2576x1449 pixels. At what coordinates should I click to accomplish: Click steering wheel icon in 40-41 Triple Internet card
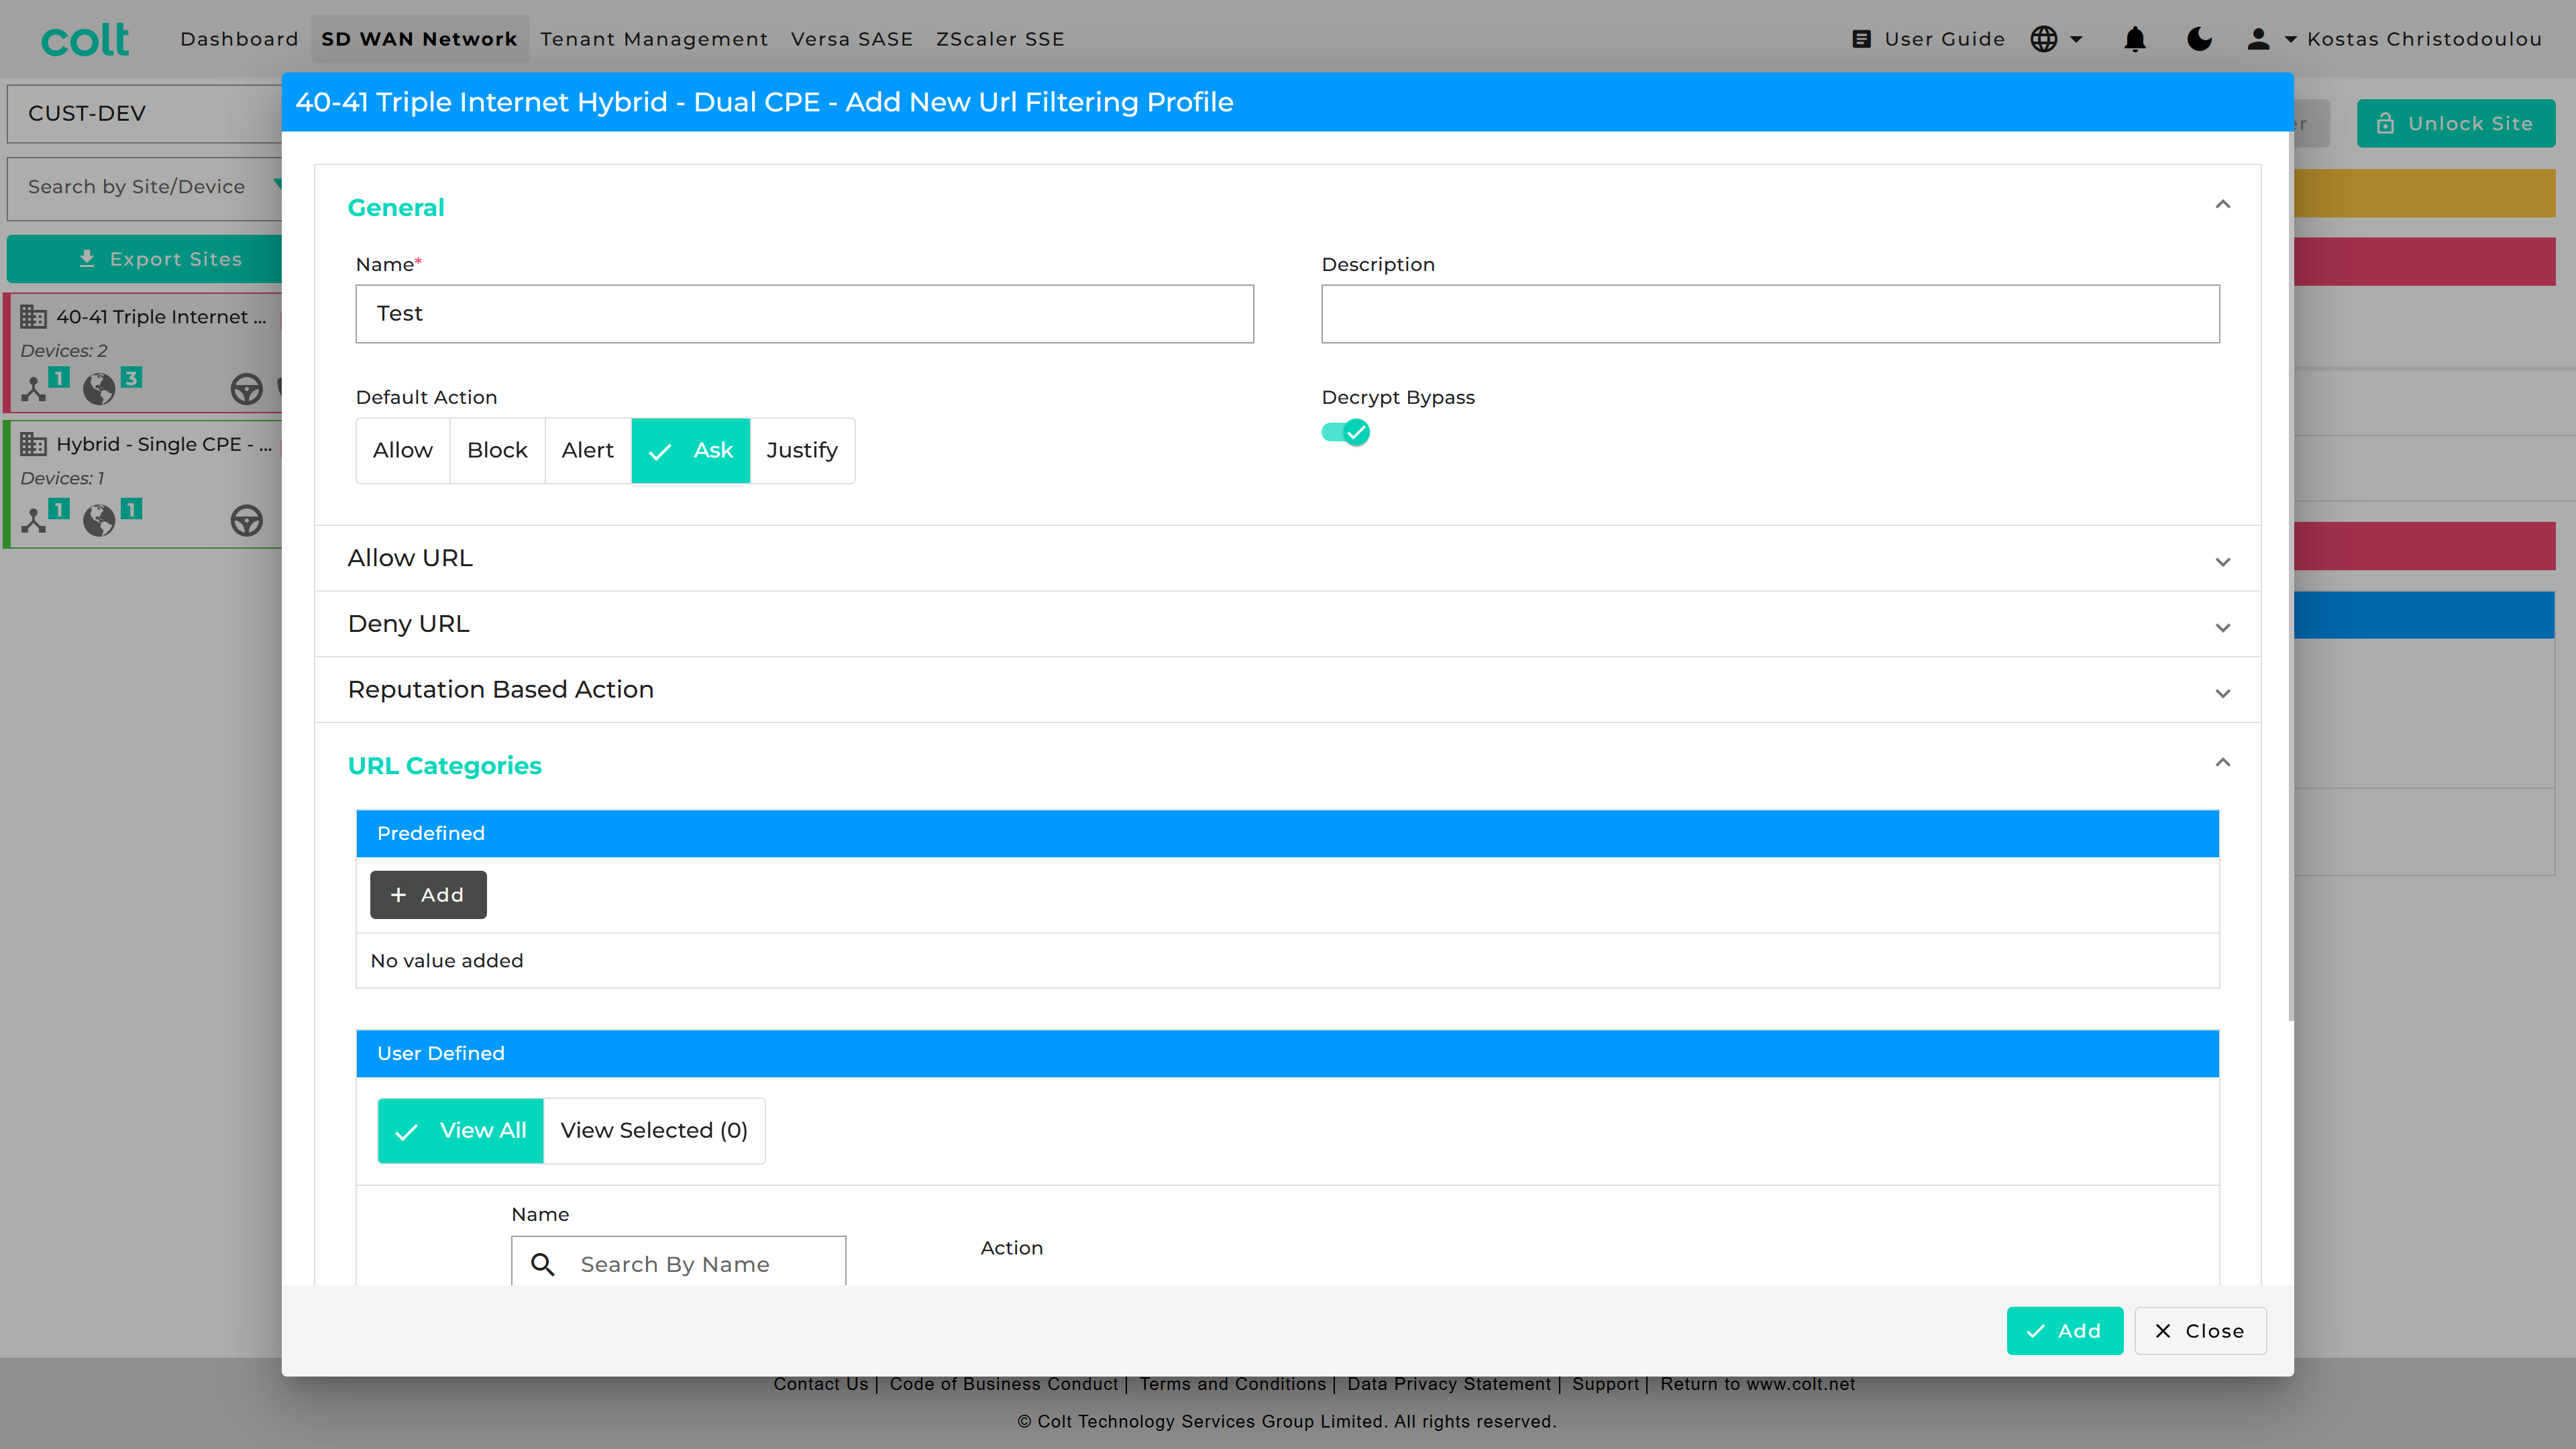point(246,388)
